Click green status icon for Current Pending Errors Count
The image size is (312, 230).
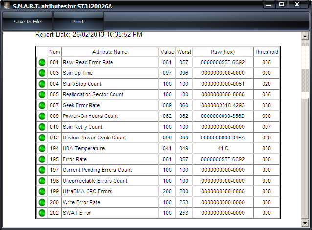(x=42, y=170)
